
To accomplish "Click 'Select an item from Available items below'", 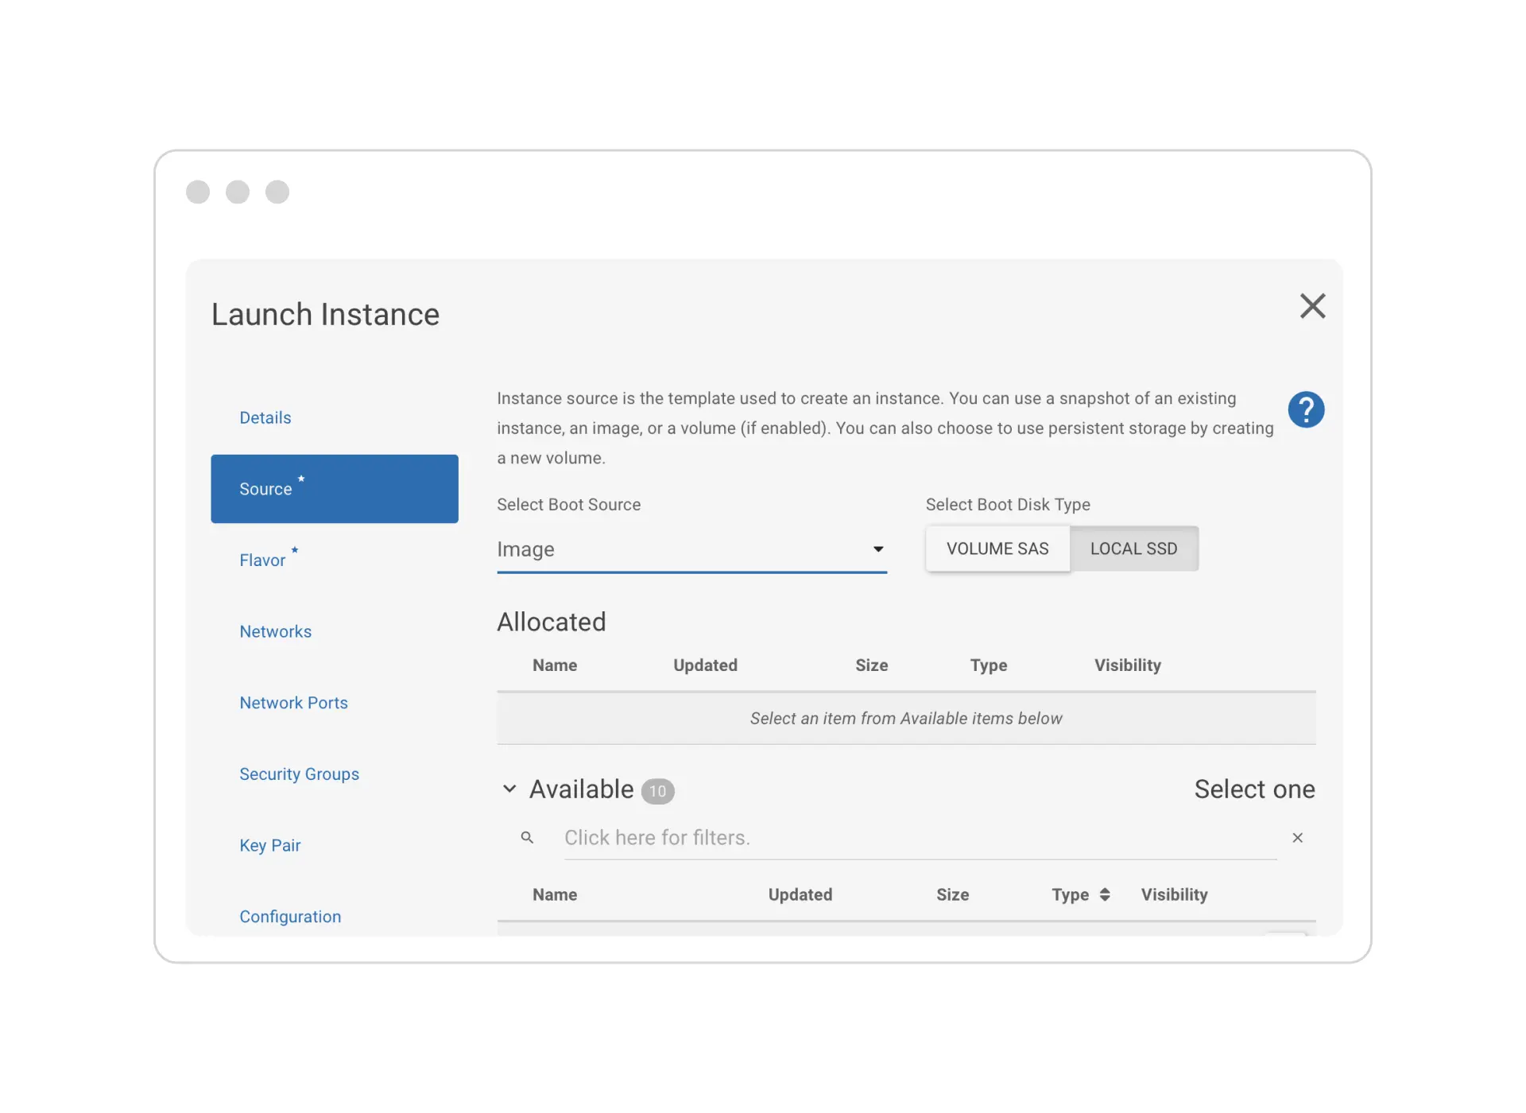I will (906, 718).
